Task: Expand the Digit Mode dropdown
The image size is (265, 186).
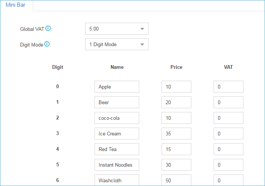Action: coord(116,44)
